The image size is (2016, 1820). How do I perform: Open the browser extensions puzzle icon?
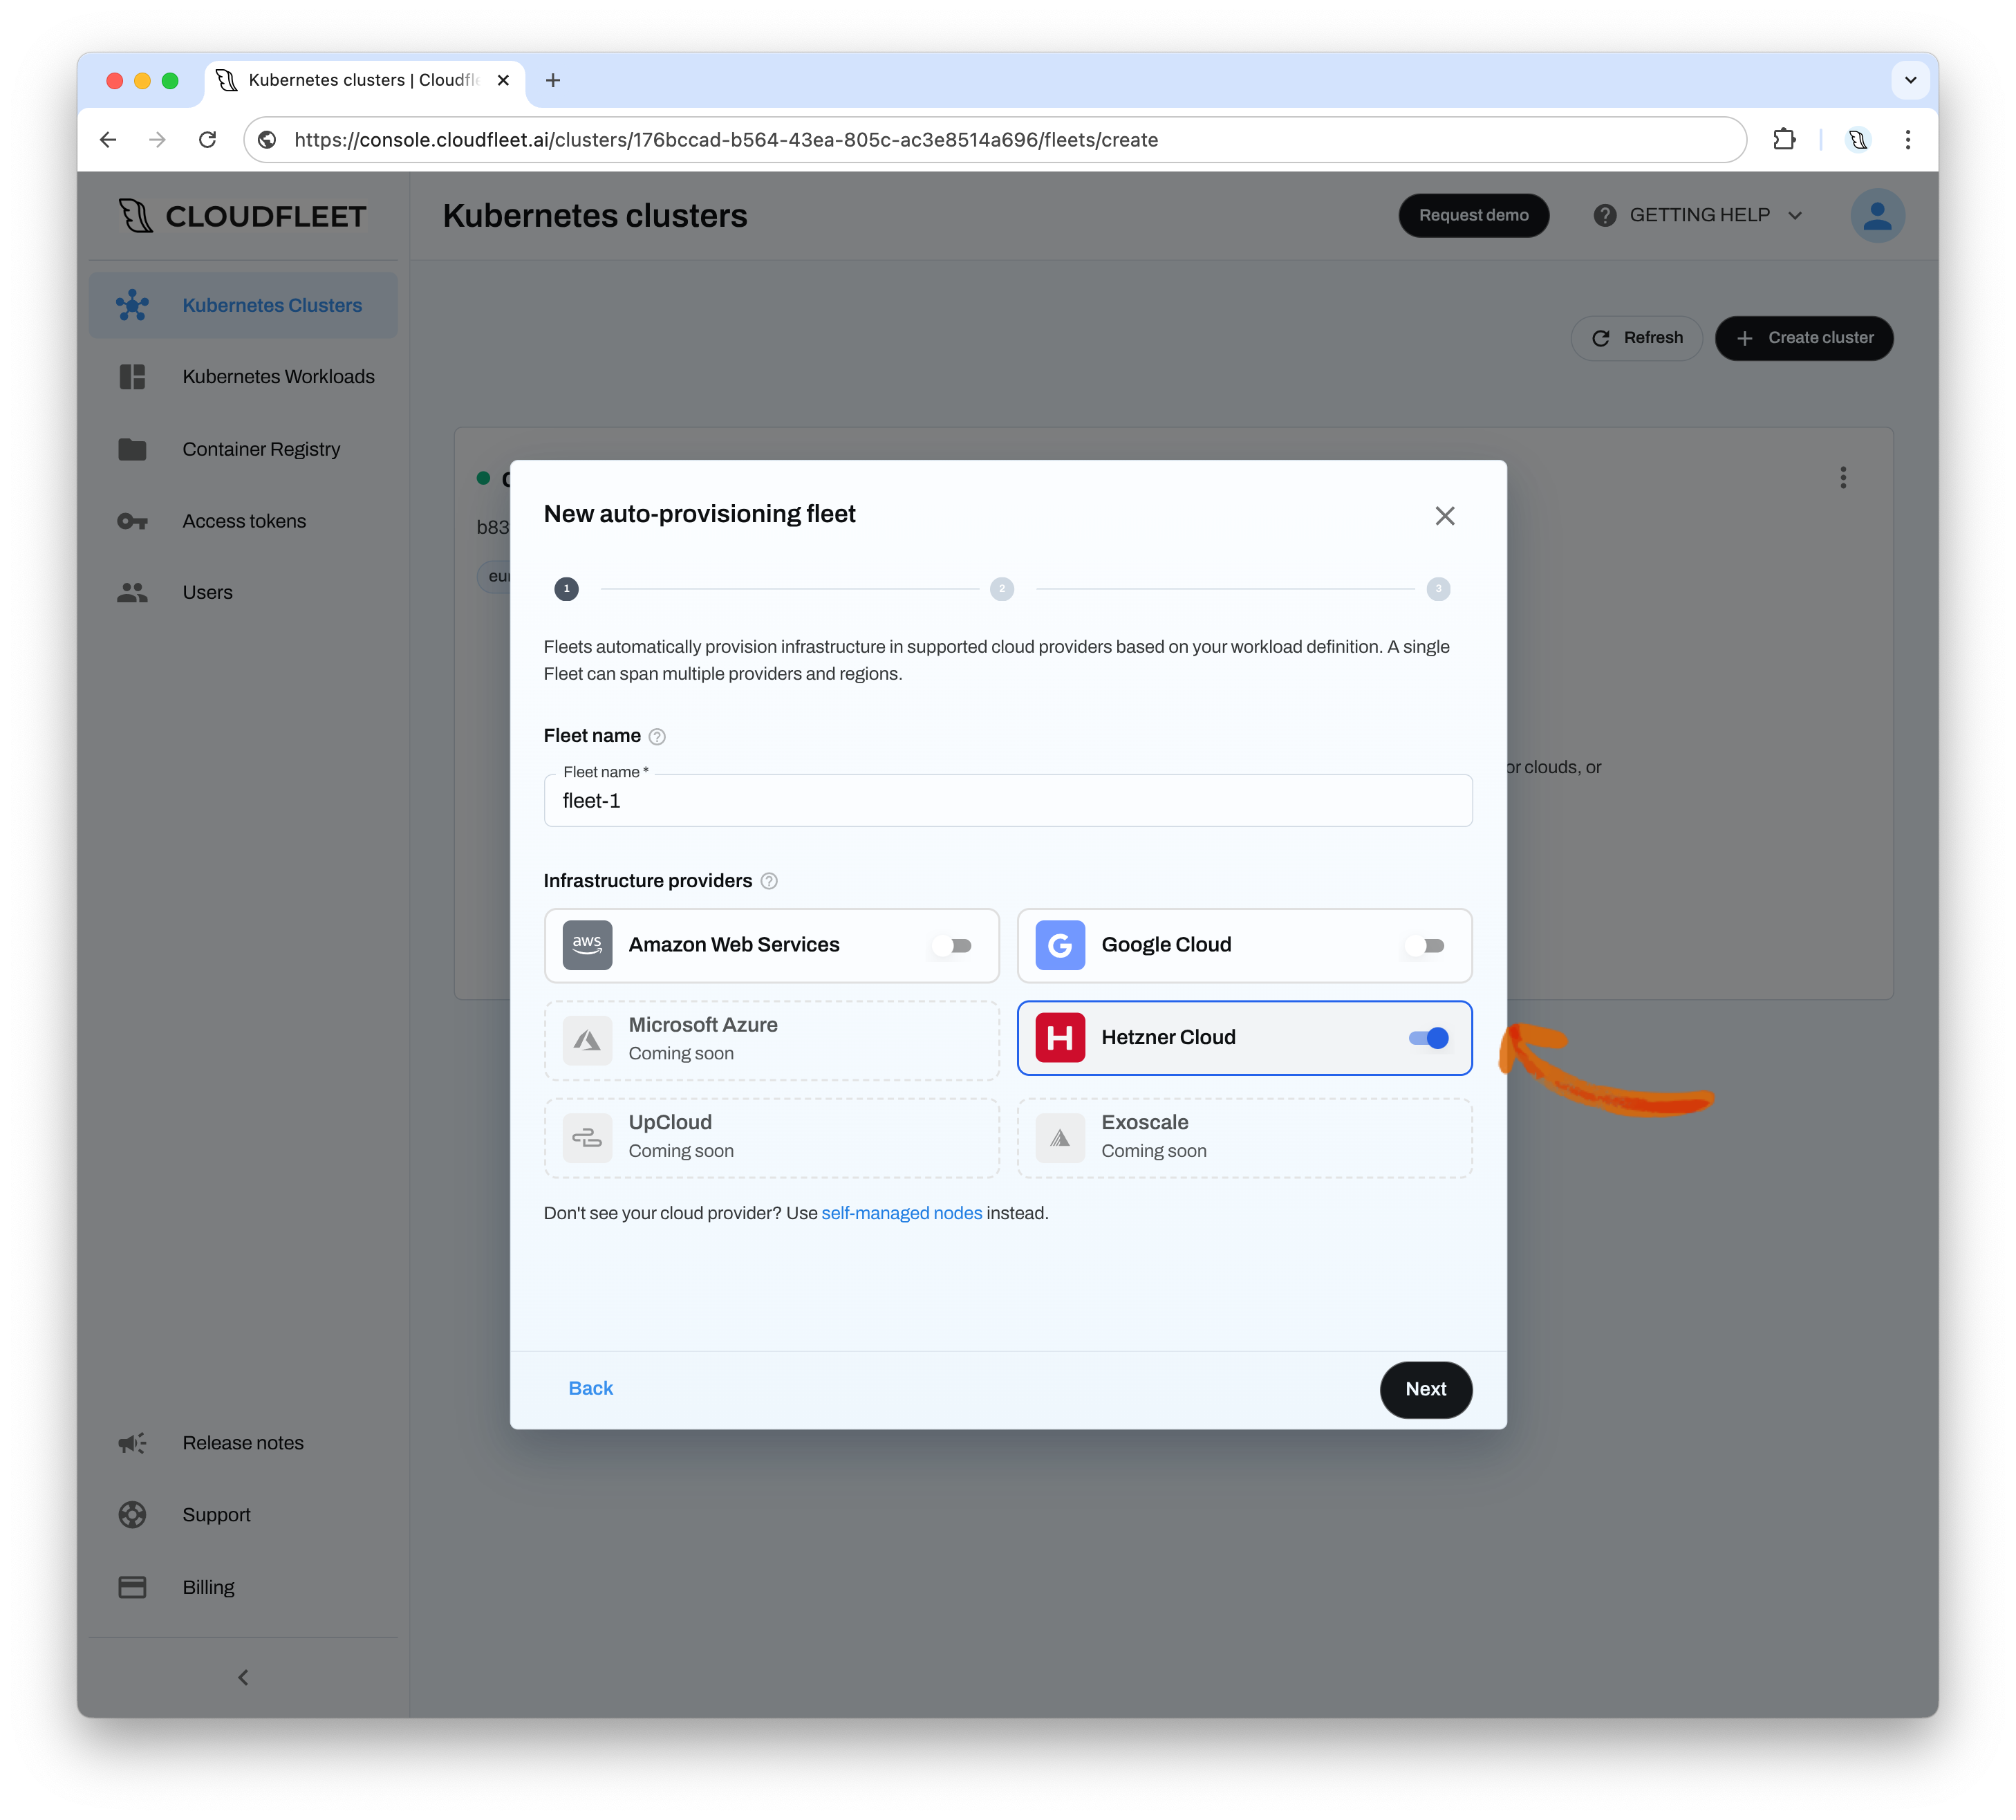click(x=1784, y=140)
